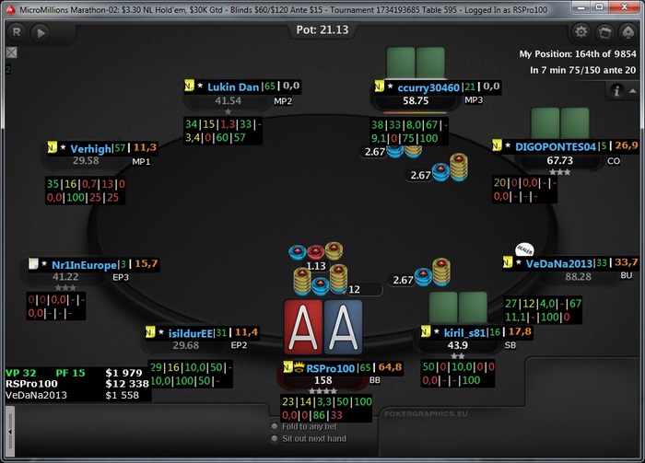Click the player name Verhigh
Image resolution: width=645 pixels, height=463 pixels.
pos(90,148)
